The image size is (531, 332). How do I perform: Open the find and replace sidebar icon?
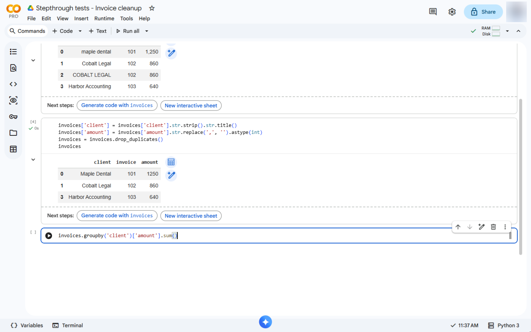[x=13, y=68]
